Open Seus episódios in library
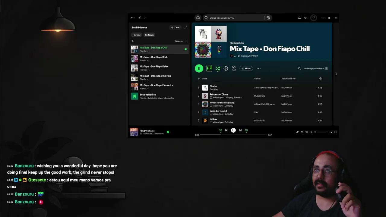 (x=160, y=96)
